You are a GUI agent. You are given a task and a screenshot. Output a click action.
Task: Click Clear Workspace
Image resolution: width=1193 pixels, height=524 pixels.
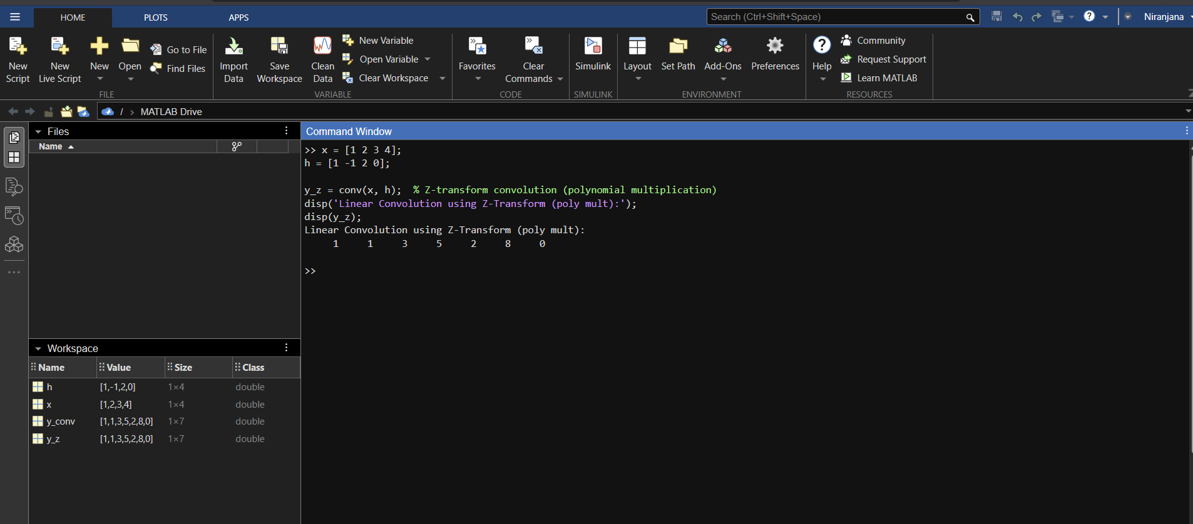point(386,78)
